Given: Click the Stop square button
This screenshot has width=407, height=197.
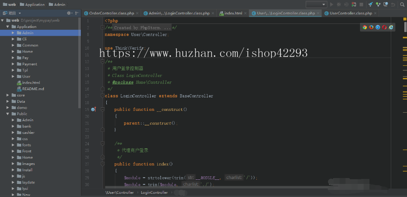Looking at the screenshot, I should [361, 5].
